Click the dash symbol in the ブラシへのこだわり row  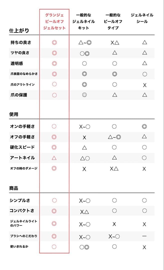point(144,236)
